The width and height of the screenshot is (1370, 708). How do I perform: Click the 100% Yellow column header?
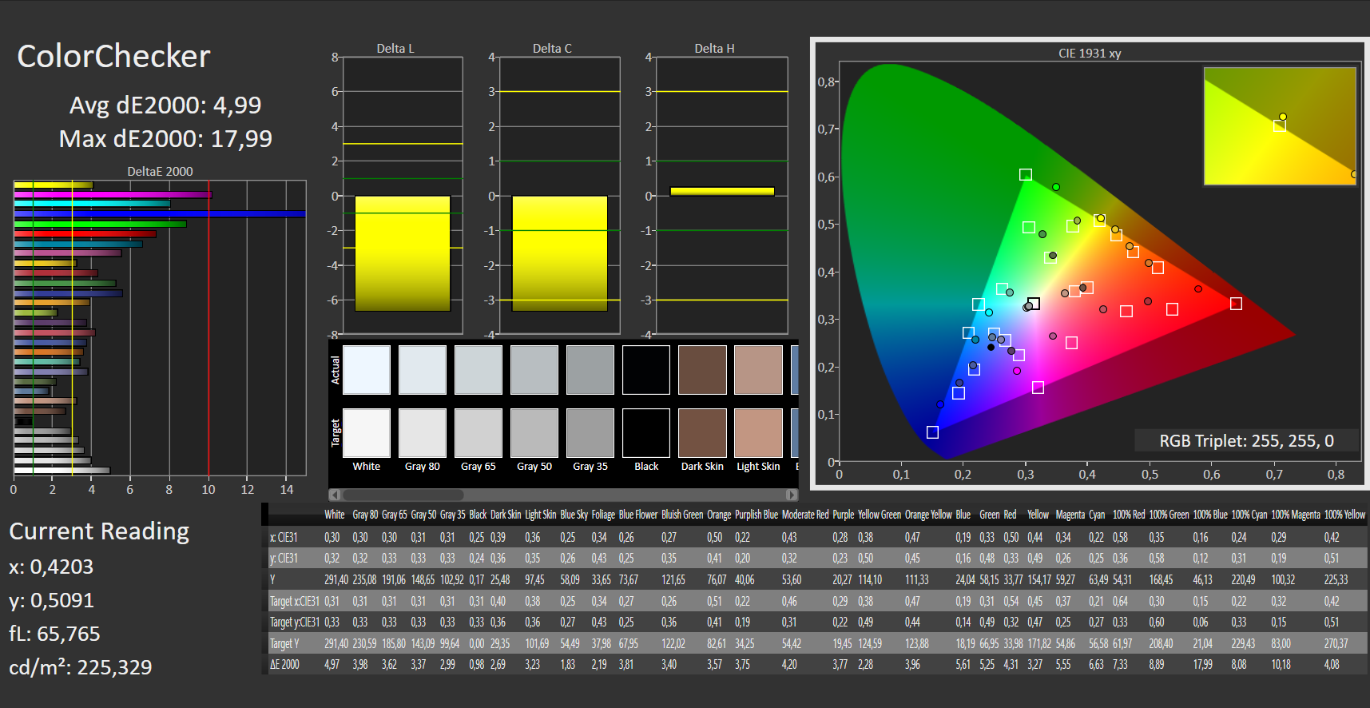(x=1344, y=515)
